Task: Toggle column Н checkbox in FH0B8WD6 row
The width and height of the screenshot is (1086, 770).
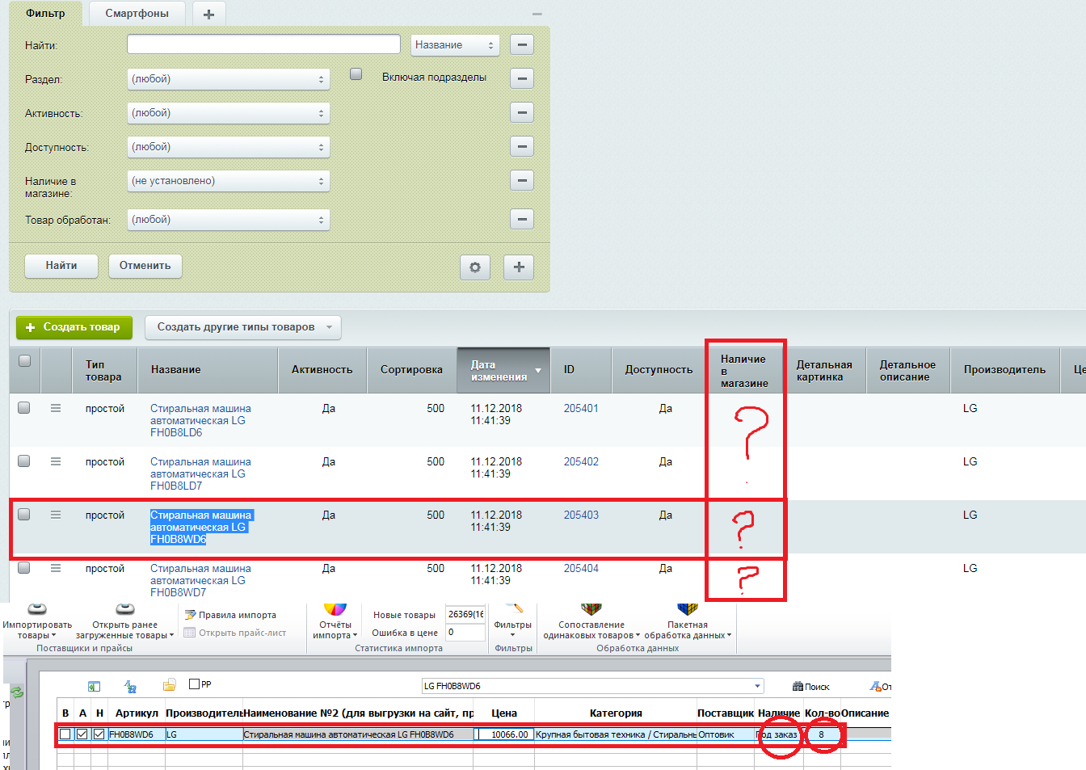Action: (x=99, y=734)
